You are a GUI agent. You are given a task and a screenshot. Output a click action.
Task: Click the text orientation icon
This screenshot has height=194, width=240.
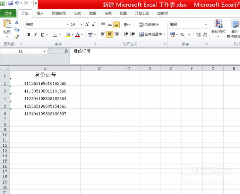coord(126,25)
